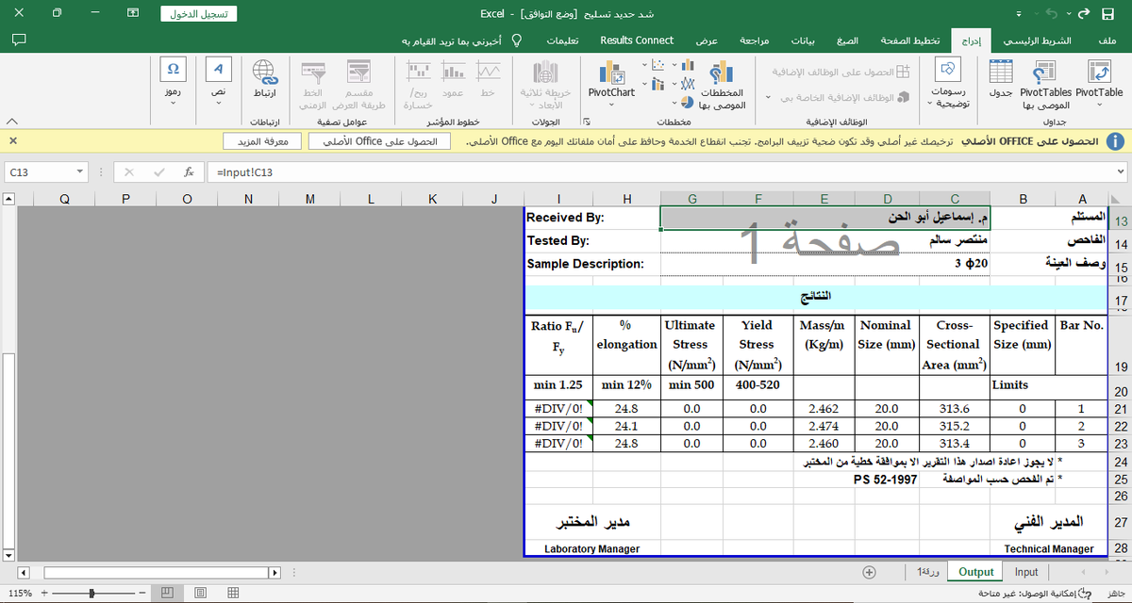Insert a column or bar chart
This screenshot has height=603, width=1132.
[x=688, y=65]
